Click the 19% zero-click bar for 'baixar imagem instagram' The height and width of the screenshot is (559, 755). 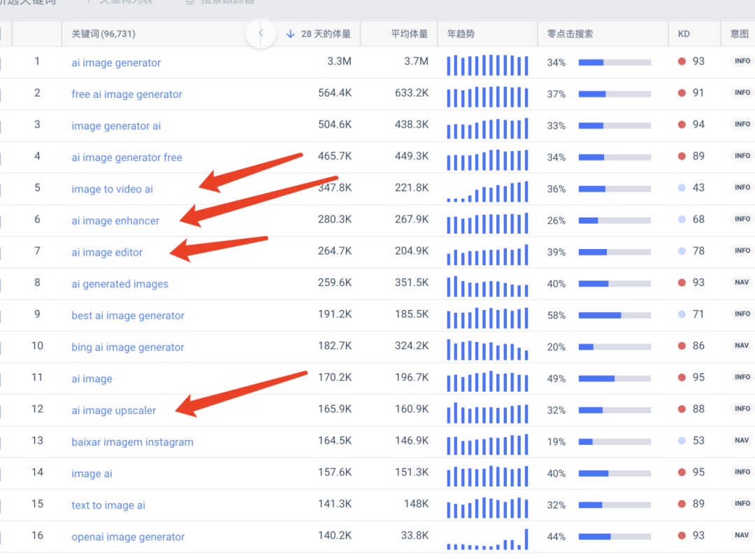pos(615,442)
